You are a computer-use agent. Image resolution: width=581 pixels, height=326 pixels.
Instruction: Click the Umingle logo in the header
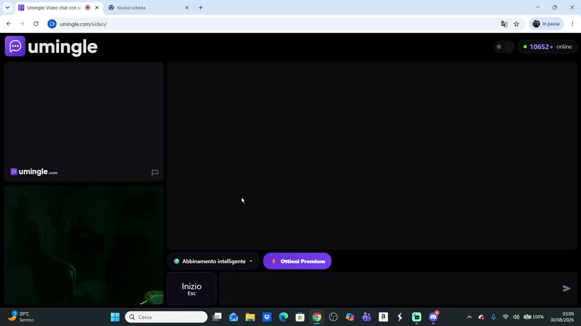tap(51, 47)
